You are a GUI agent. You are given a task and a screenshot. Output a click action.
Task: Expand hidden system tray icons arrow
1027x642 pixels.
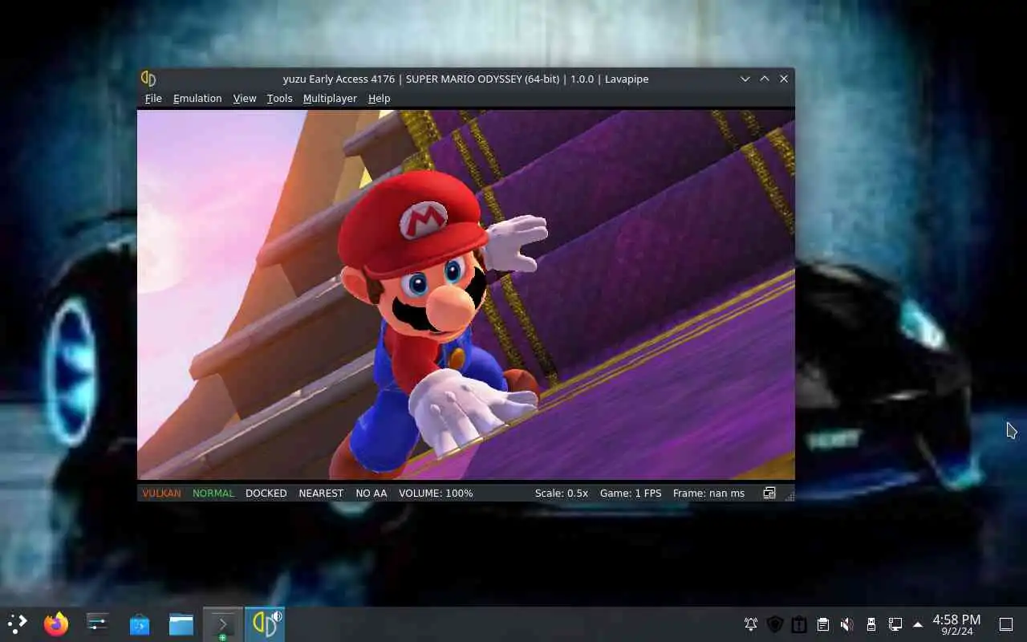click(x=918, y=624)
